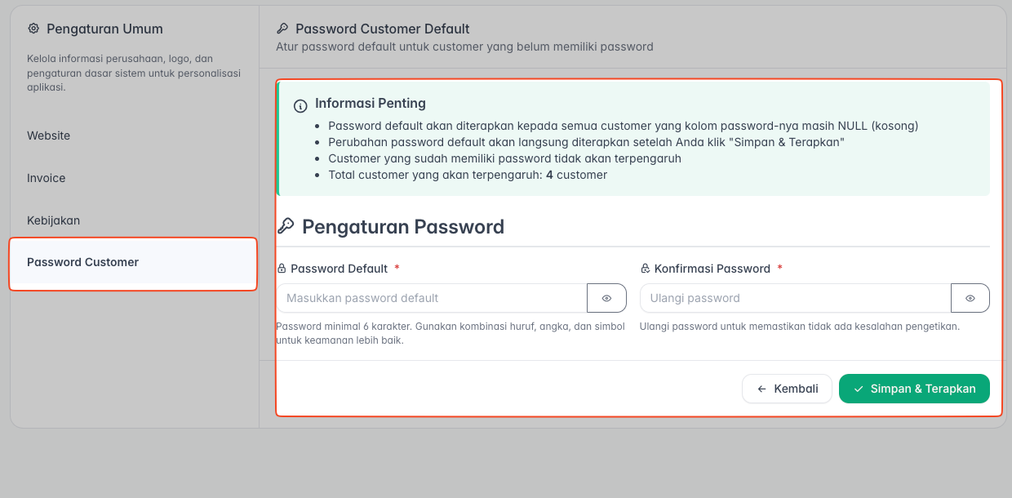Click the key icon beside Pengaturan Password heading

pos(286,226)
